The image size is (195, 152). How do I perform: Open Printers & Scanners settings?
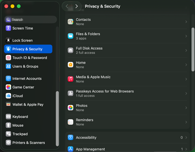pyautogui.click(x=28, y=143)
